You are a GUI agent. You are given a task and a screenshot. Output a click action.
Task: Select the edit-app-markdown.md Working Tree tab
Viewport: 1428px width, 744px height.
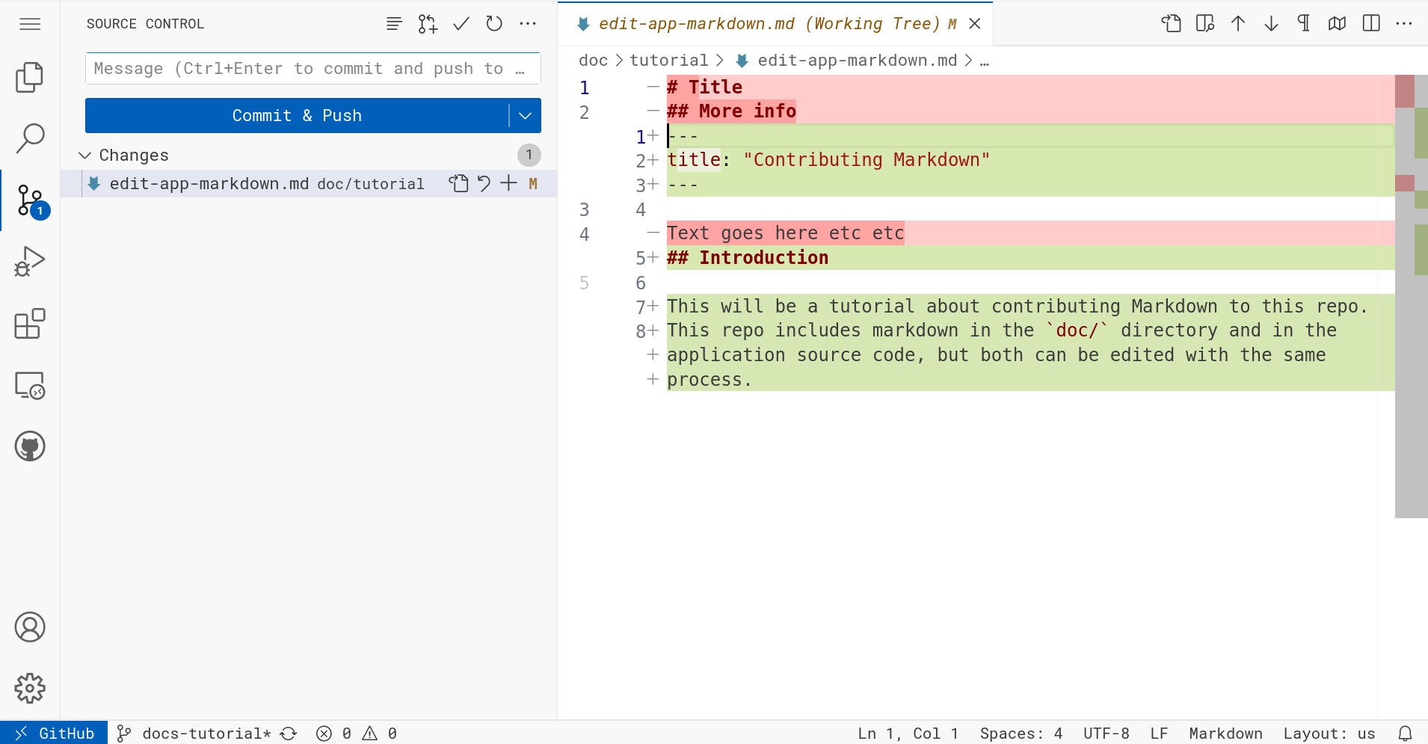[775, 23]
